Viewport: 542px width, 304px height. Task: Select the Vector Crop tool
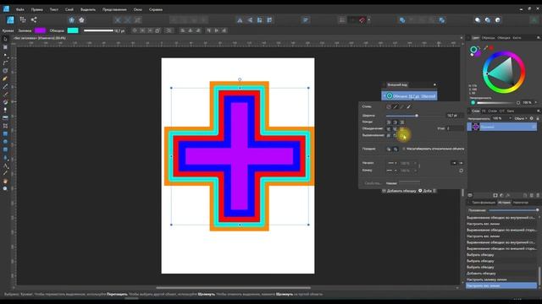pos(5,126)
